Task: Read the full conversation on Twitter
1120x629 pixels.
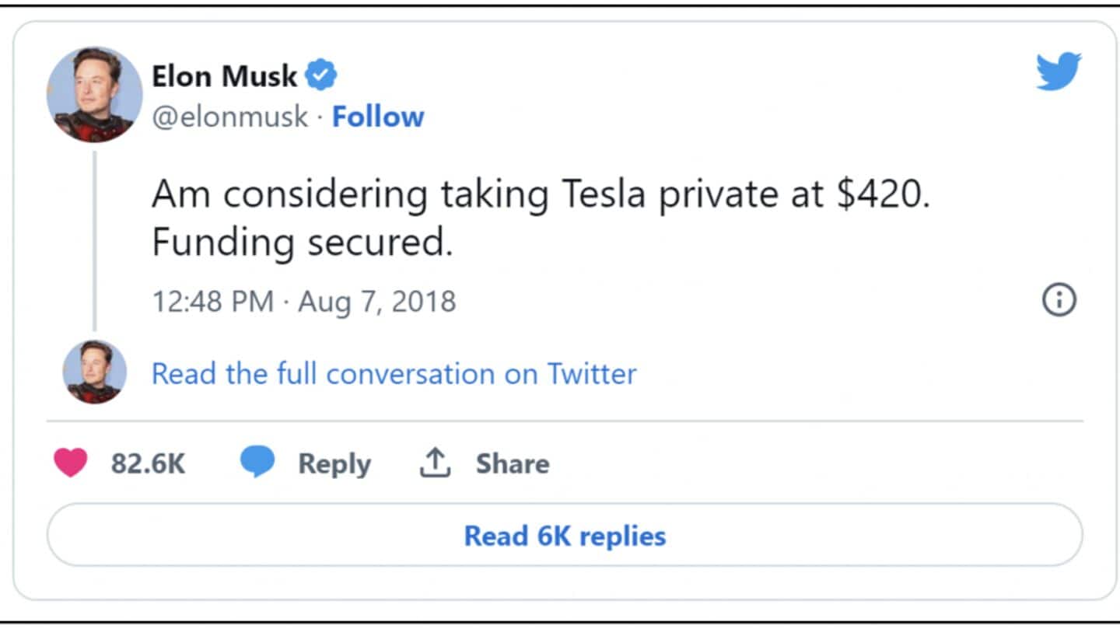Action: [x=394, y=374]
